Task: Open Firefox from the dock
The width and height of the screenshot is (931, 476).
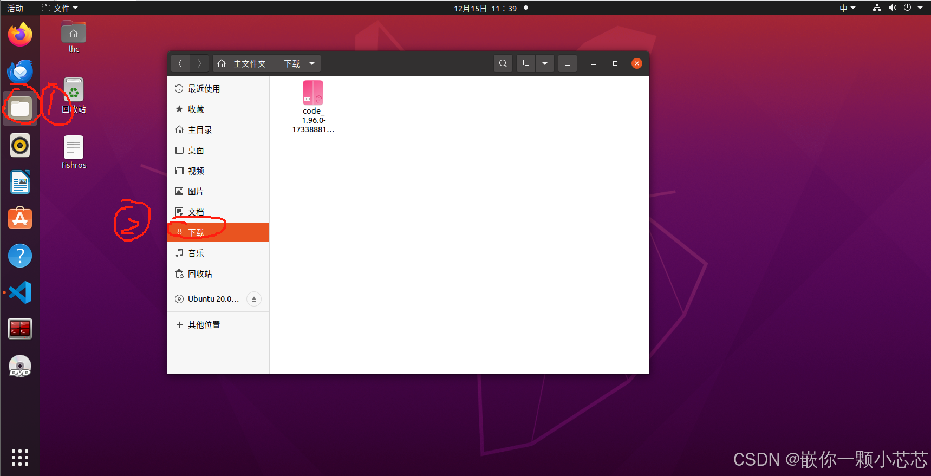Action: (x=20, y=35)
